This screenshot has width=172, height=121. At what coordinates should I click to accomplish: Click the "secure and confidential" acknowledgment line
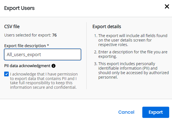tap(43, 87)
